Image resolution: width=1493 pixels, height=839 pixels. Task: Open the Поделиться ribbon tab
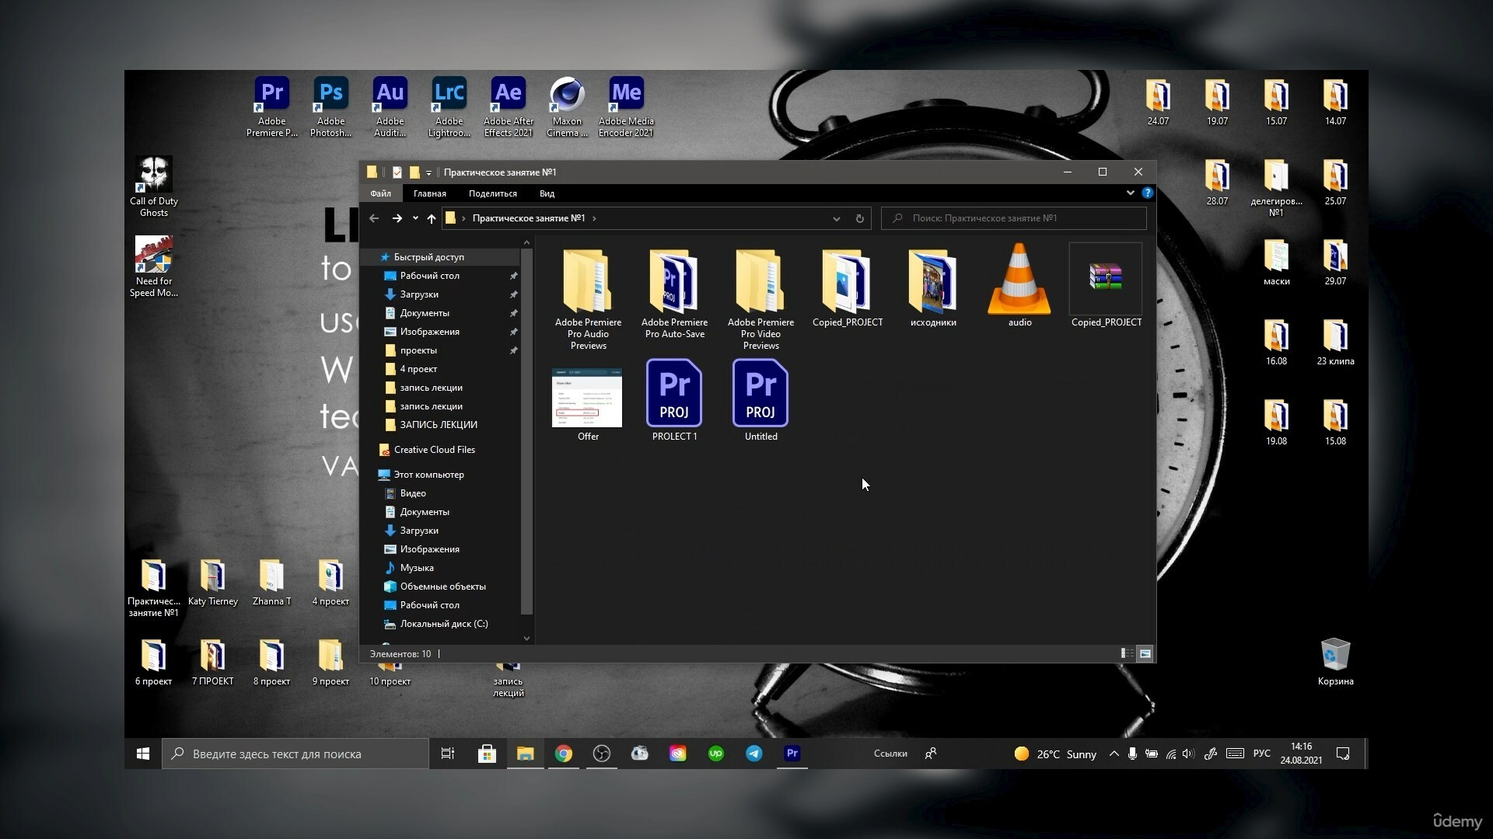[492, 193]
